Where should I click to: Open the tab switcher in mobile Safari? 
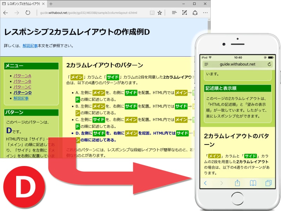tap(268, 183)
